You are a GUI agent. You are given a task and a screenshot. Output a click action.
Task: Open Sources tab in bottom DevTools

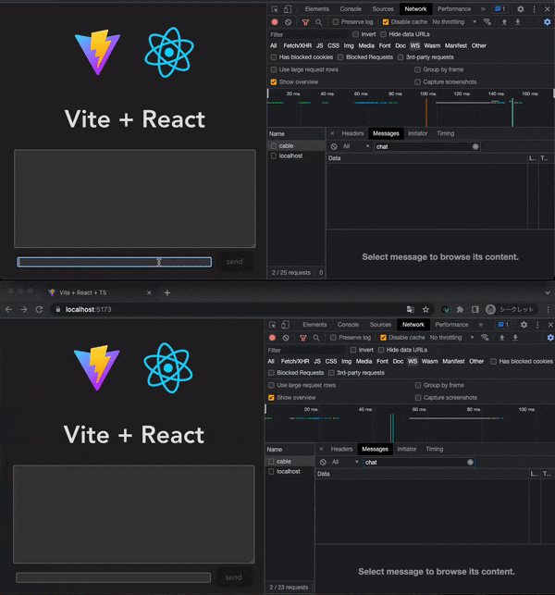(380, 325)
